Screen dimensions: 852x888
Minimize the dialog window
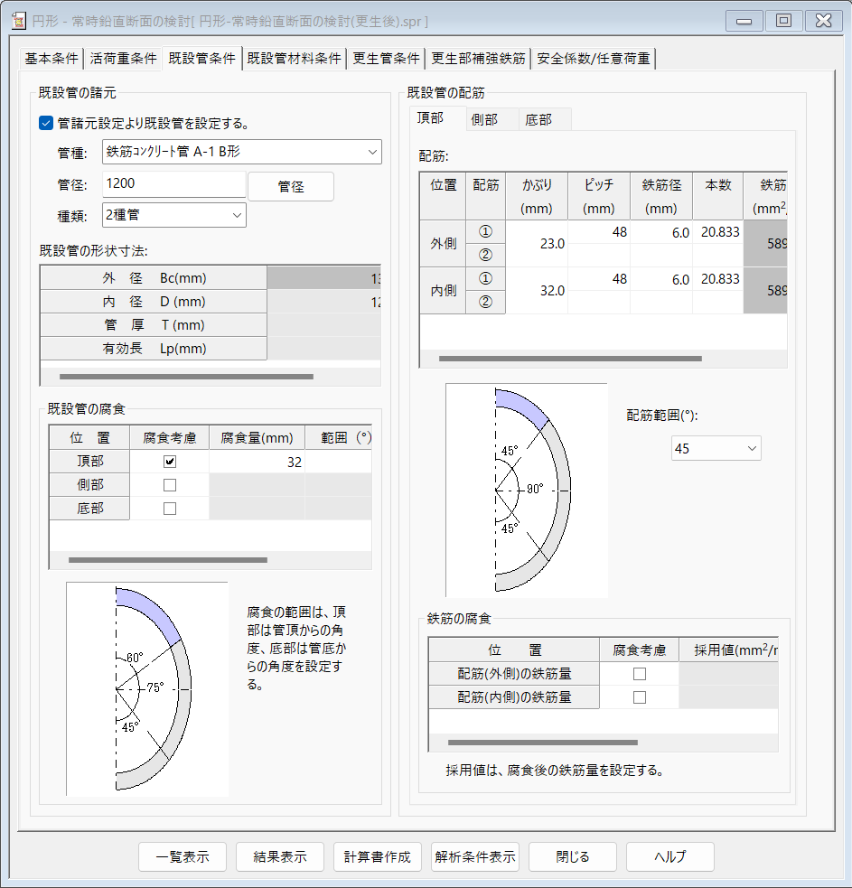(x=744, y=21)
